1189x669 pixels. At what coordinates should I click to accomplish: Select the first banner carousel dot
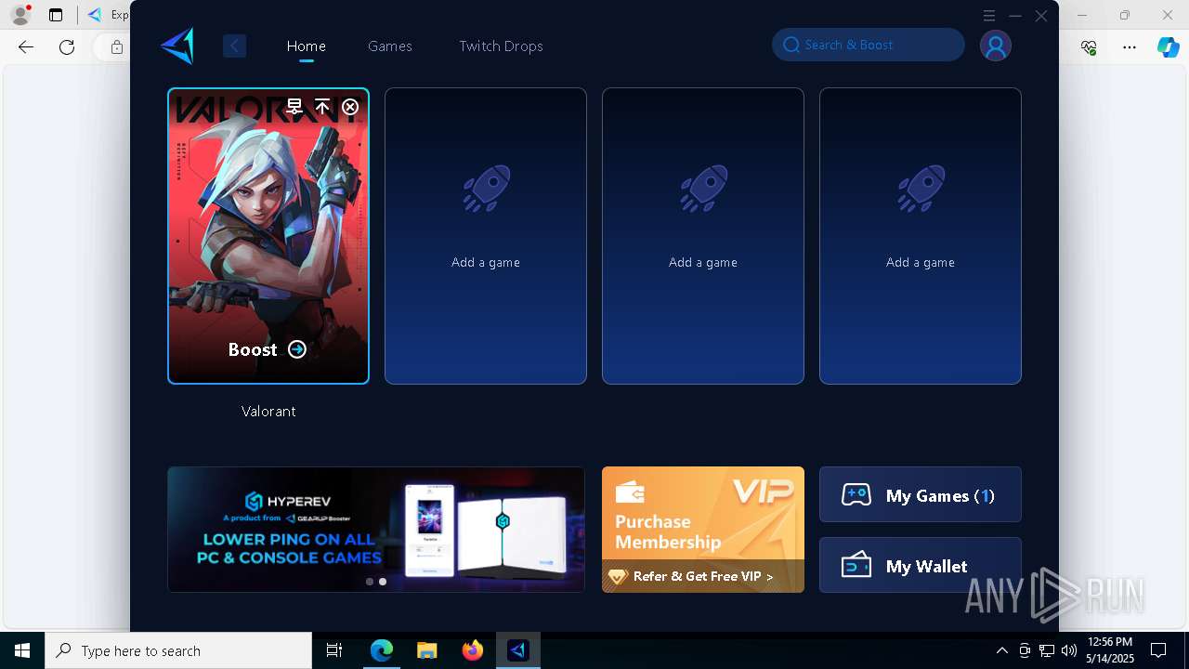370,582
